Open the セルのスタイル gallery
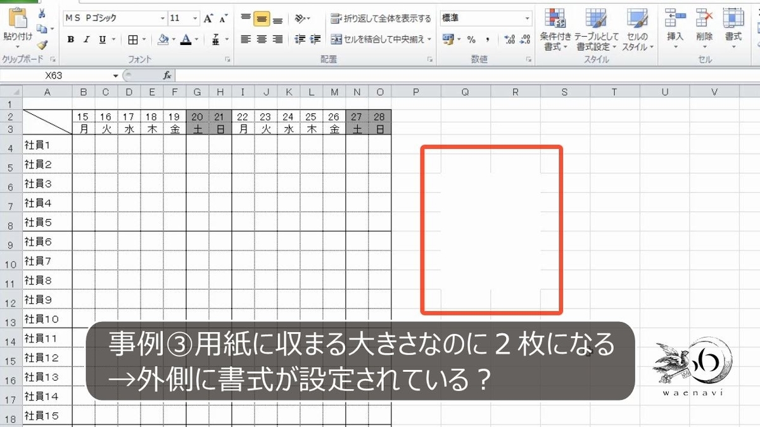Viewport: 760px width, 427px height. (637, 29)
